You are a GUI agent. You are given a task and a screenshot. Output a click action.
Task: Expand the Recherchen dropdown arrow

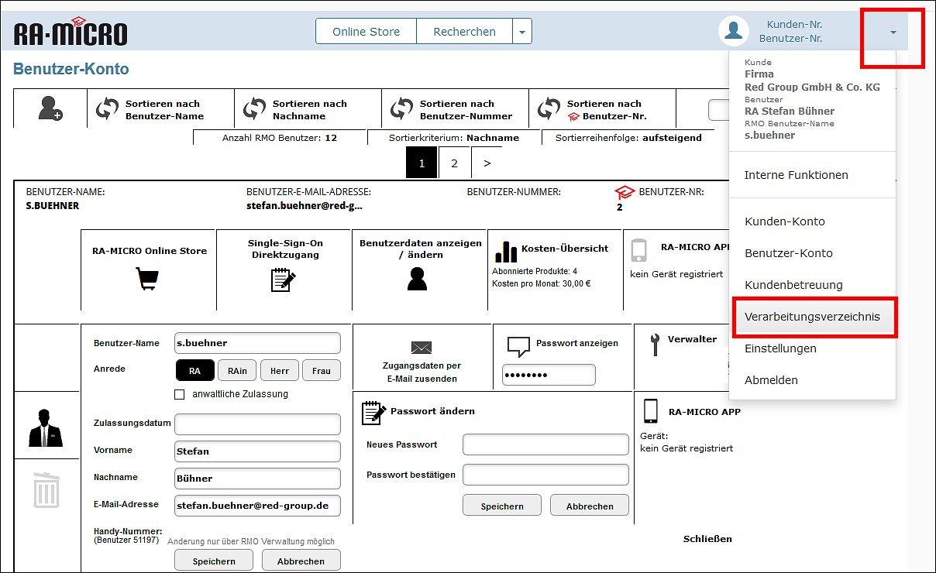(522, 32)
